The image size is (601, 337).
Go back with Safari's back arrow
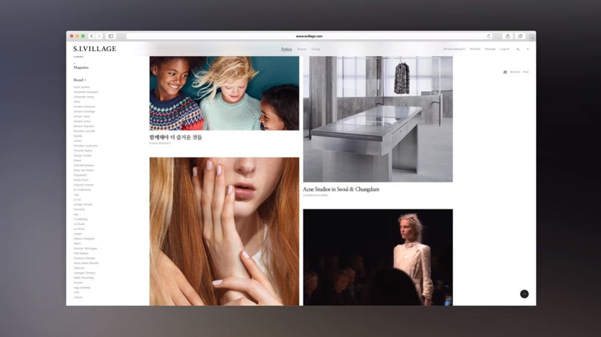pyautogui.click(x=92, y=36)
